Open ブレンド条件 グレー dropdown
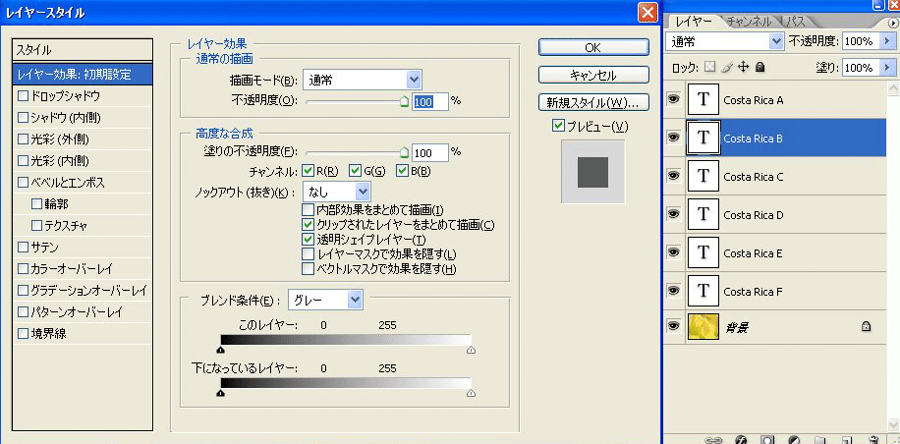The height and width of the screenshot is (444, 900). [325, 300]
